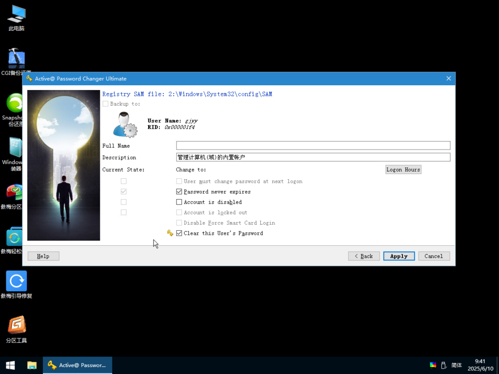Click the User Name value gjyy
The width and height of the screenshot is (499, 374).
pos(192,121)
